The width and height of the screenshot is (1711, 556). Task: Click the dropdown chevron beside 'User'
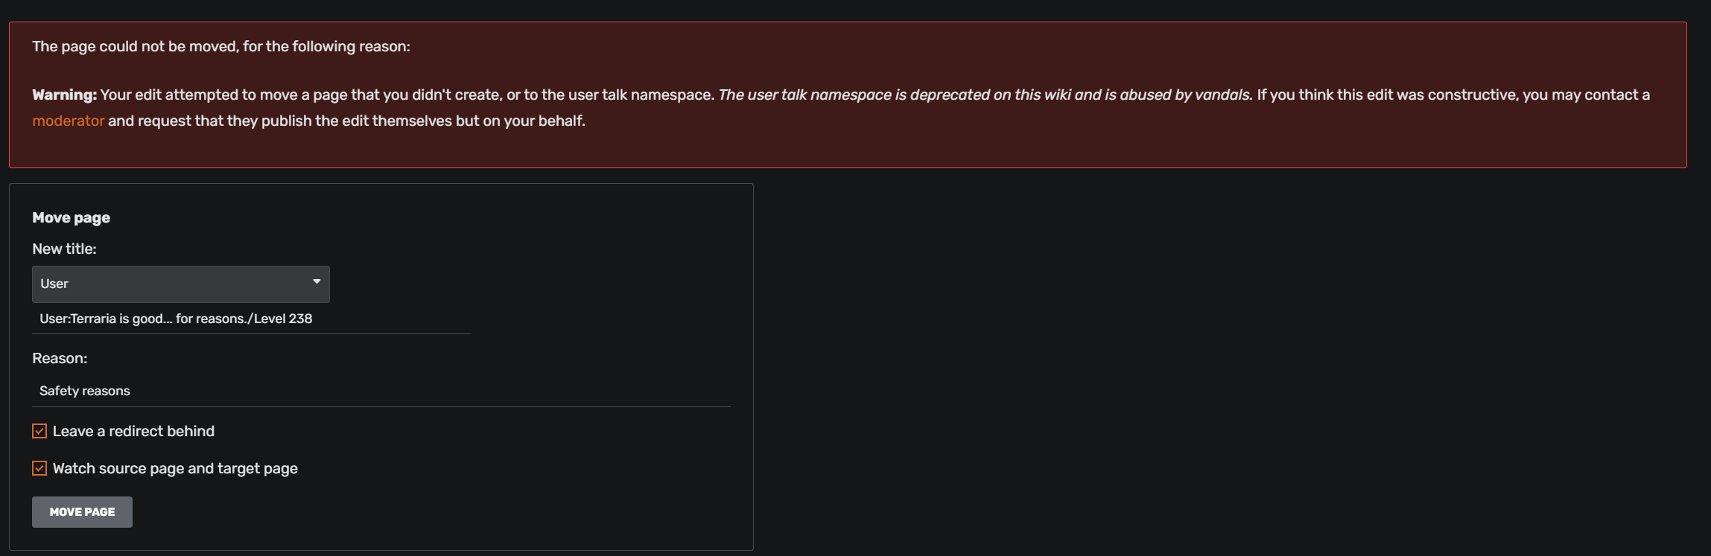[x=315, y=284]
